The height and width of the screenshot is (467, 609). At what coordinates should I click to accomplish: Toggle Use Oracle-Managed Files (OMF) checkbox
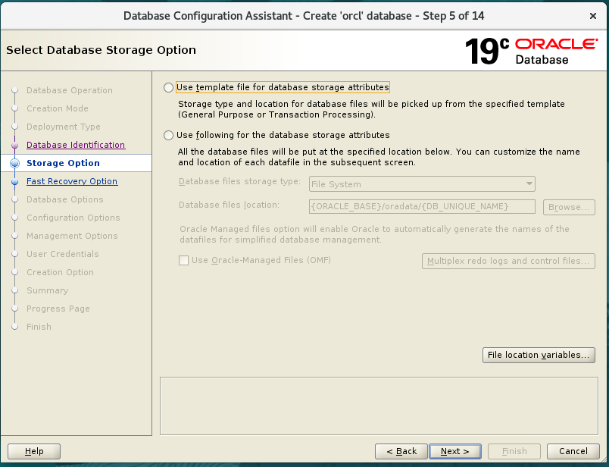pos(183,261)
